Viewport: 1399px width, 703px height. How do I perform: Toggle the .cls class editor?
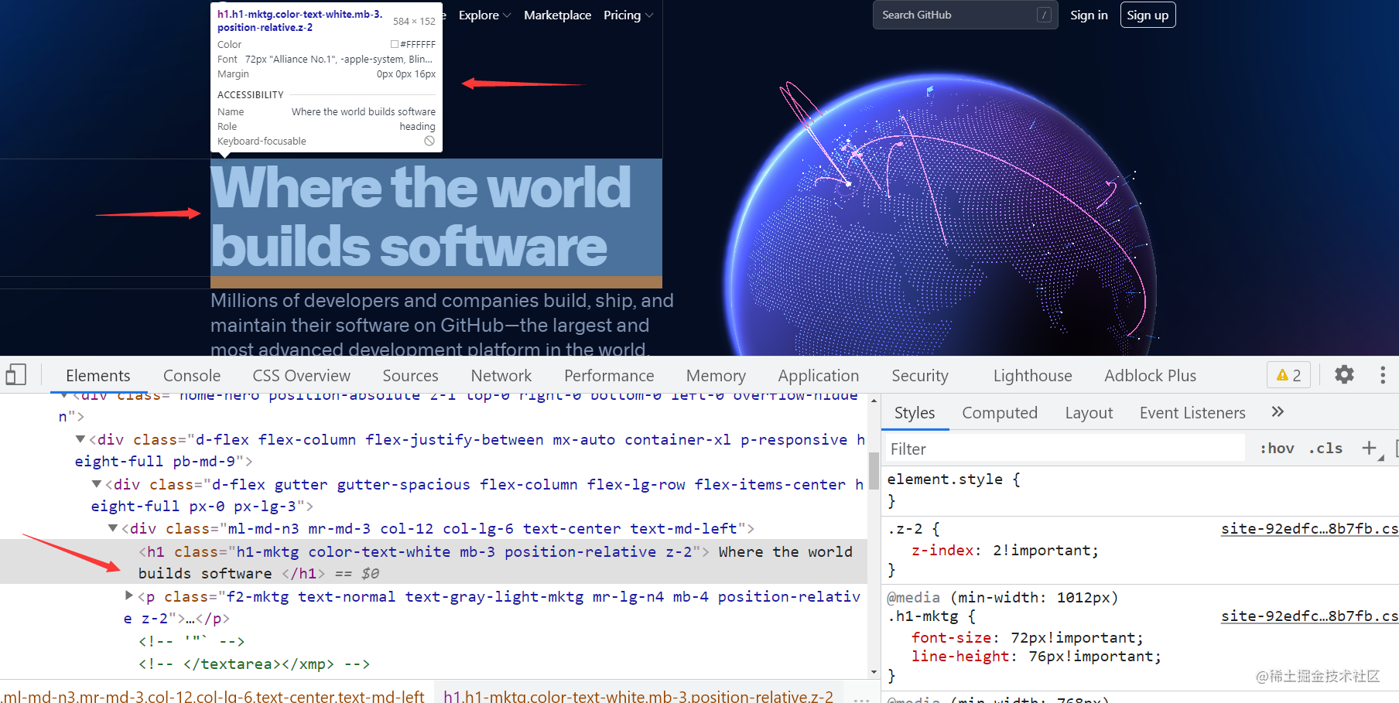point(1325,448)
